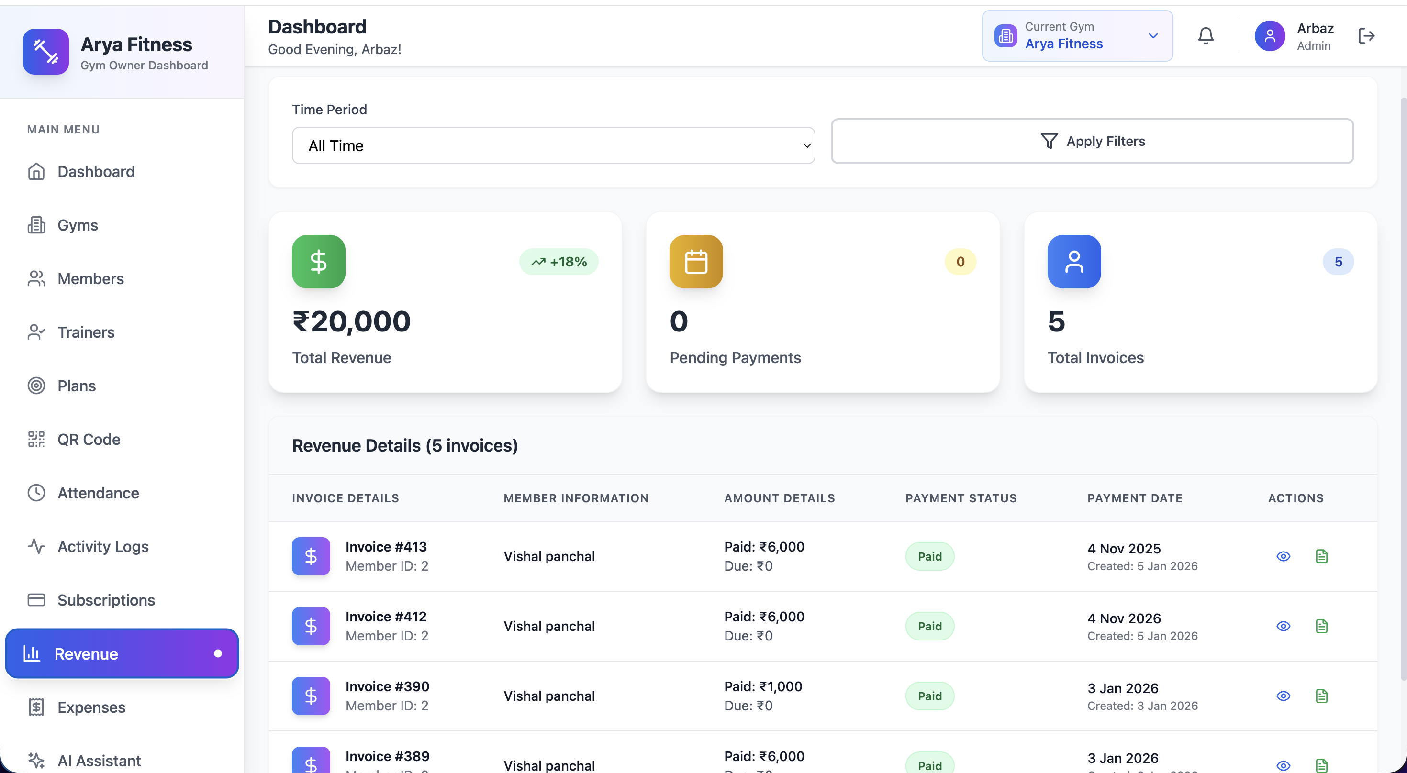Screen dimensions: 1407x773
Task: Open document icon for Invoice #390
Action: (1321, 696)
